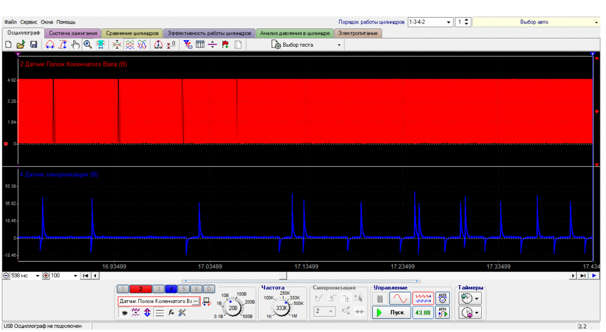
Task: Click the grid columns toolbar icon
Action: (200, 45)
